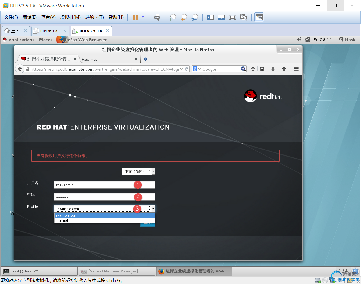Toggle console view icon in VMware toolbar
The height and width of the screenshot is (284, 361).
tap(259, 17)
